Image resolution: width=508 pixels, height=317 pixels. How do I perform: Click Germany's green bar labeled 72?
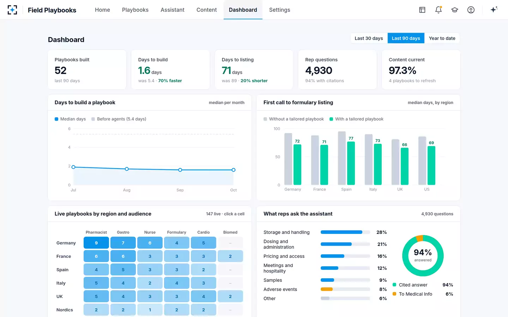pos(297,164)
